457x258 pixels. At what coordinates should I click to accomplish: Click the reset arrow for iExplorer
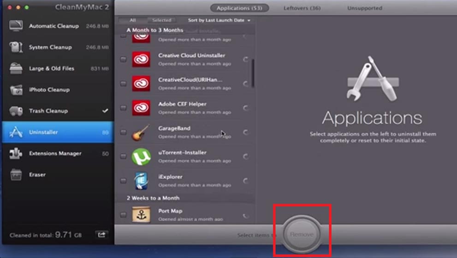point(246,181)
